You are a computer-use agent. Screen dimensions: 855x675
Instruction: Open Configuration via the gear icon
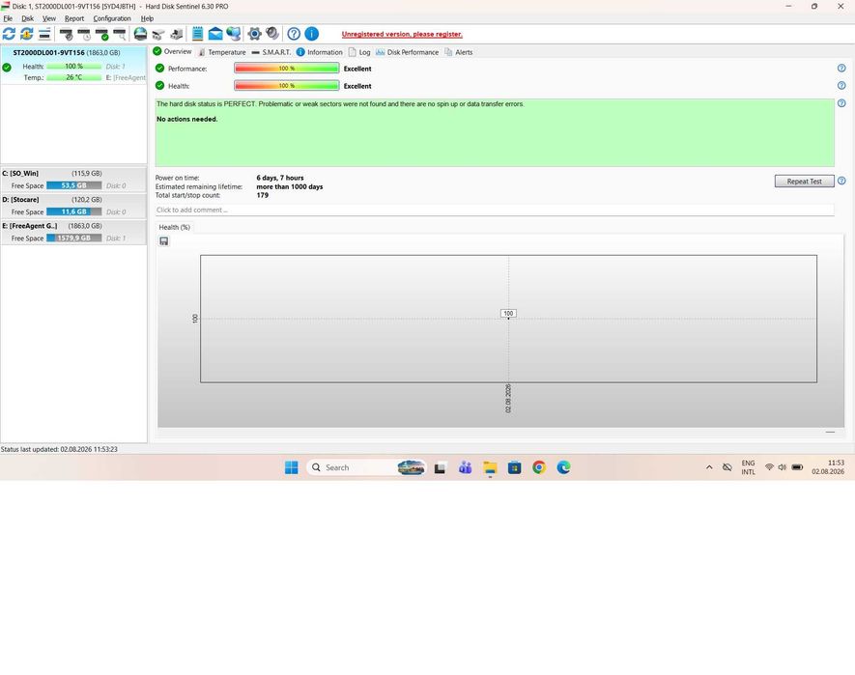click(x=254, y=34)
